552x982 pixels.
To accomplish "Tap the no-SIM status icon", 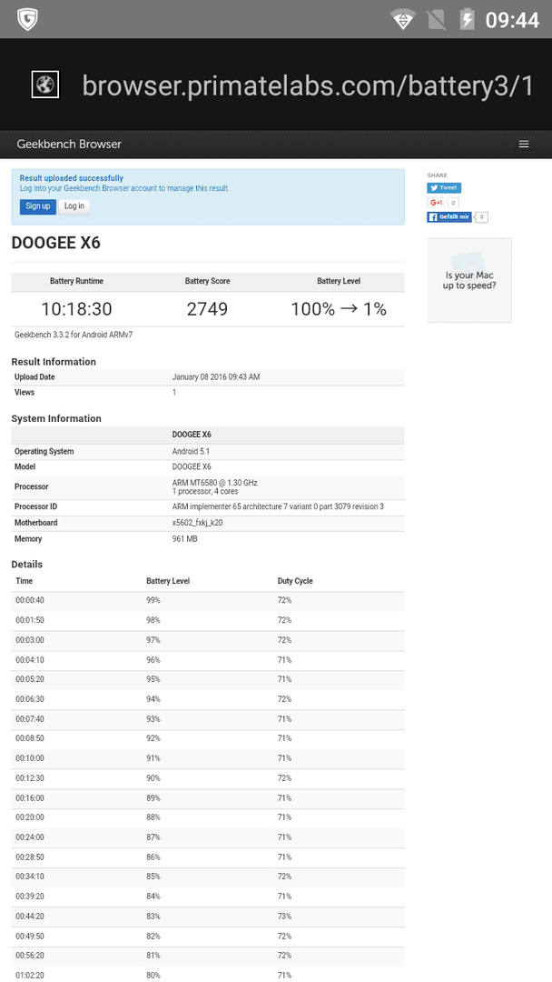I will pyautogui.click(x=437, y=19).
